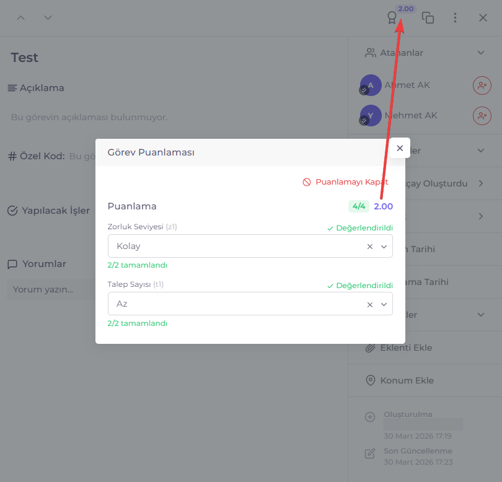Click the scoring badge icon showing 2.00
The width and height of the screenshot is (502, 482).
[x=392, y=18]
